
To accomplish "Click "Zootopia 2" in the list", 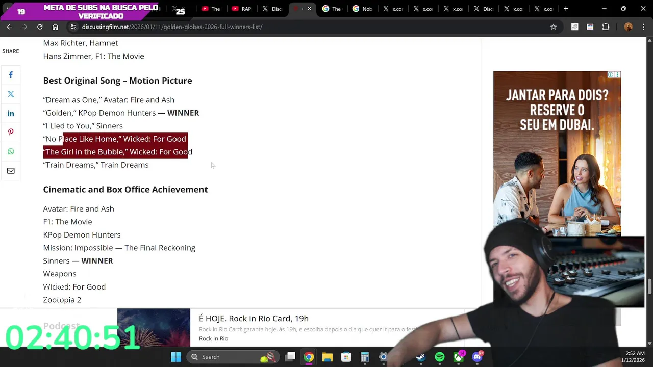I will (x=62, y=300).
